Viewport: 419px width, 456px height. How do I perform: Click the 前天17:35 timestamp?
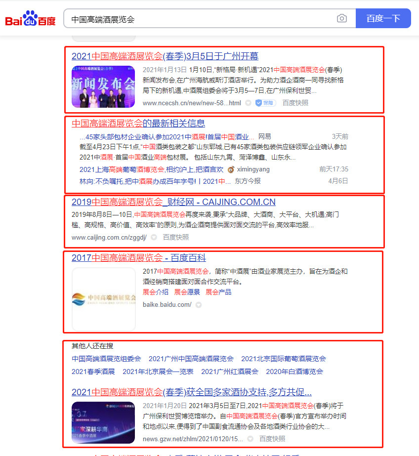coord(334,169)
